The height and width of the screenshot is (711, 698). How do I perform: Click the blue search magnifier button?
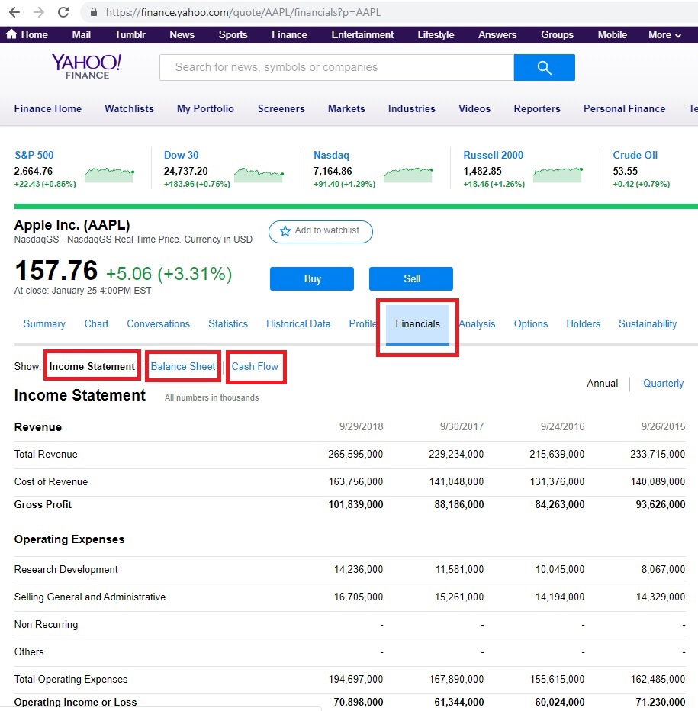tap(544, 68)
